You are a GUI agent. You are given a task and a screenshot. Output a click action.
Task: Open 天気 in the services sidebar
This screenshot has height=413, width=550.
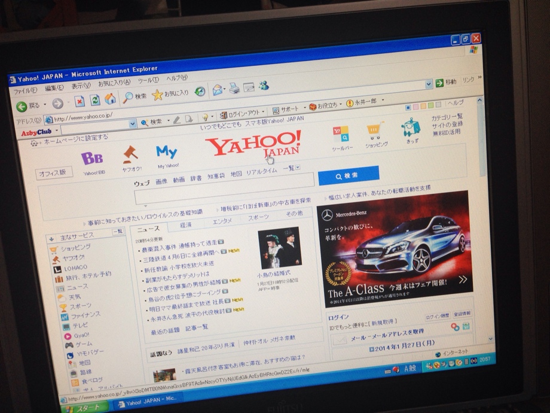pyautogui.click(x=74, y=297)
